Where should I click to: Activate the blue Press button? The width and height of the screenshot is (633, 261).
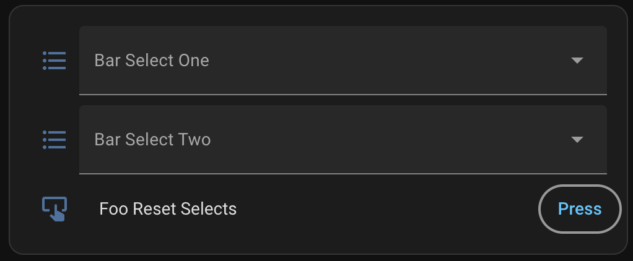(x=580, y=209)
